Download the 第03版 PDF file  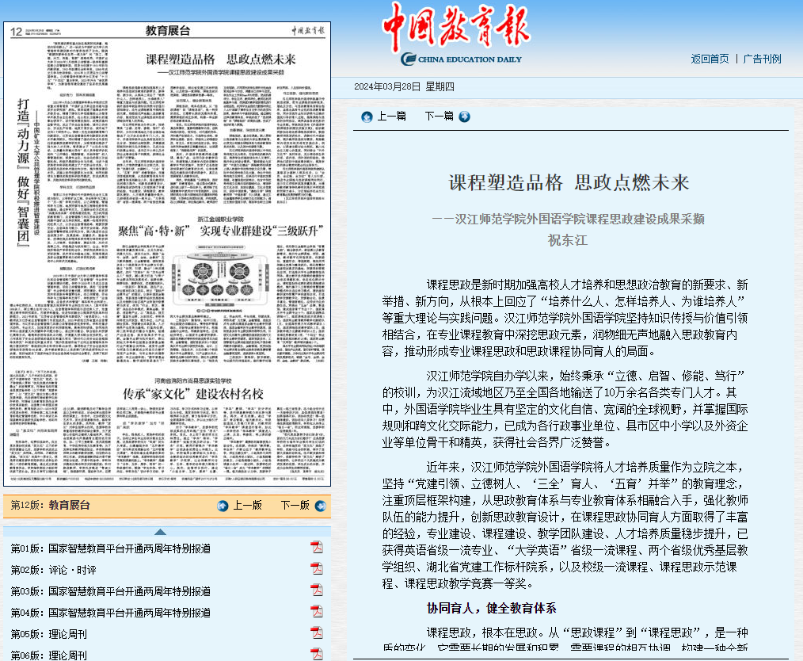pos(317,590)
